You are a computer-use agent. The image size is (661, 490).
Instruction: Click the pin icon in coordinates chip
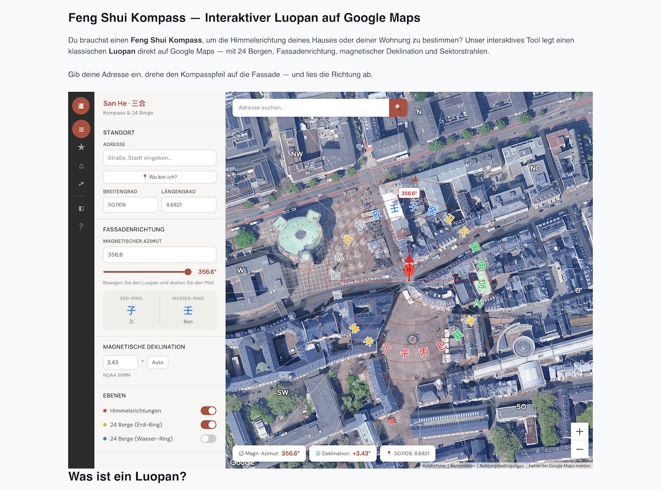(x=389, y=454)
